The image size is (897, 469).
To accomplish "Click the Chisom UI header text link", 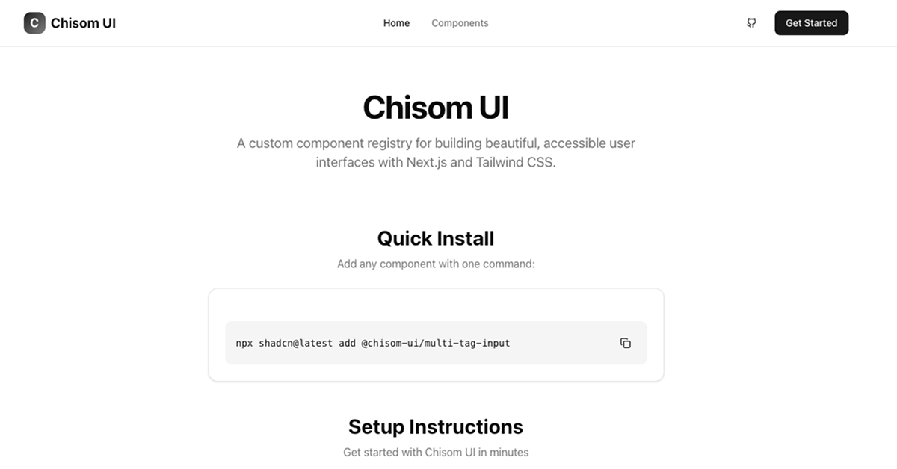I will 83,22.
